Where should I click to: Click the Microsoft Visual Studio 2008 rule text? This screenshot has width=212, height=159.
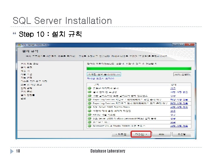pyautogui.click(x=119, y=126)
